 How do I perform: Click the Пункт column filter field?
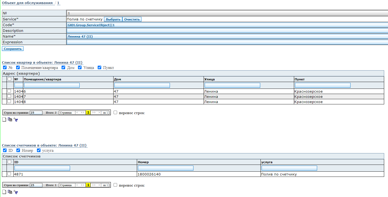(x=322, y=85)
